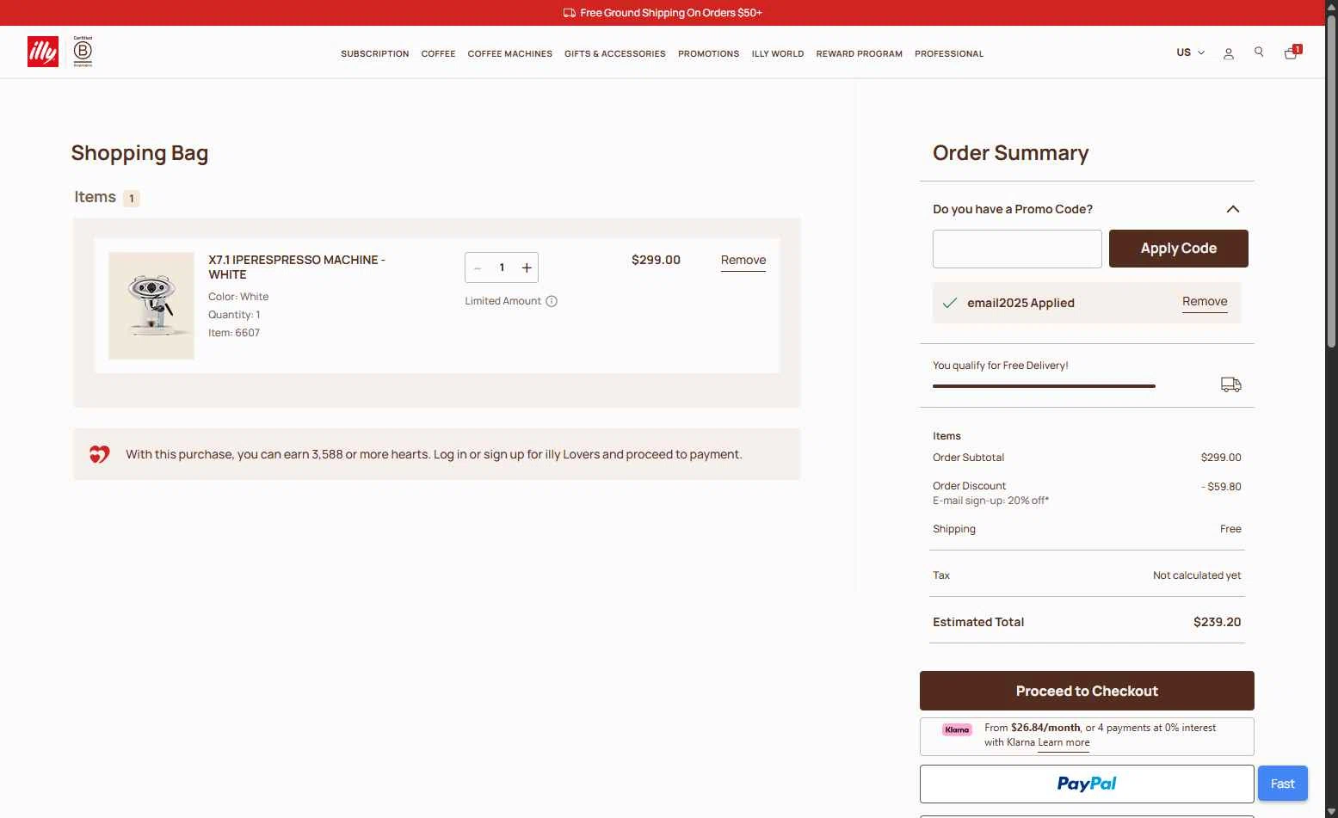This screenshot has height=818, width=1338.
Task: Click the Items count badge
Action: (132, 199)
